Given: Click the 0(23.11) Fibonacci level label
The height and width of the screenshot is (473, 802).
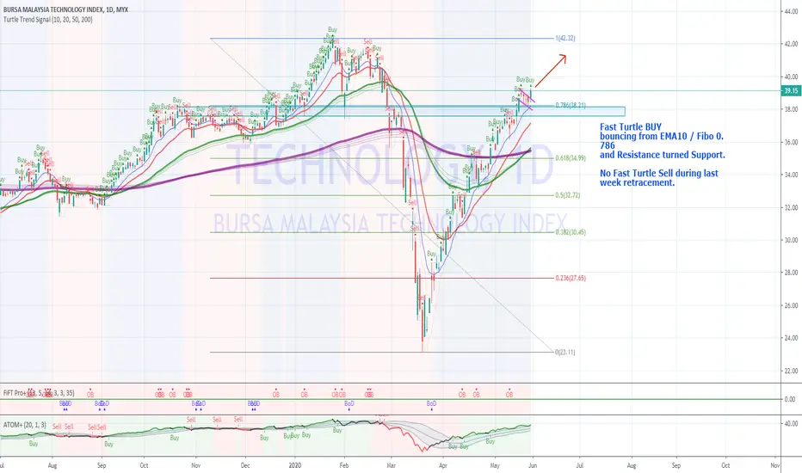Looking at the screenshot, I should [x=565, y=353].
